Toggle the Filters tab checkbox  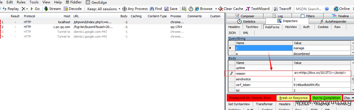coord(302,16)
